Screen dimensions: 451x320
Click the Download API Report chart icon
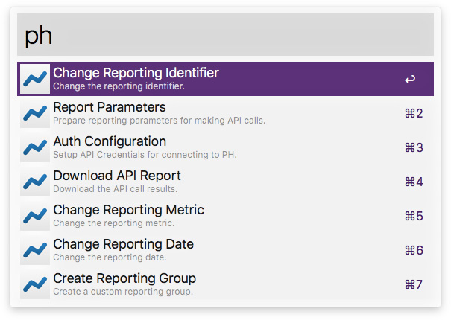(x=34, y=182)
